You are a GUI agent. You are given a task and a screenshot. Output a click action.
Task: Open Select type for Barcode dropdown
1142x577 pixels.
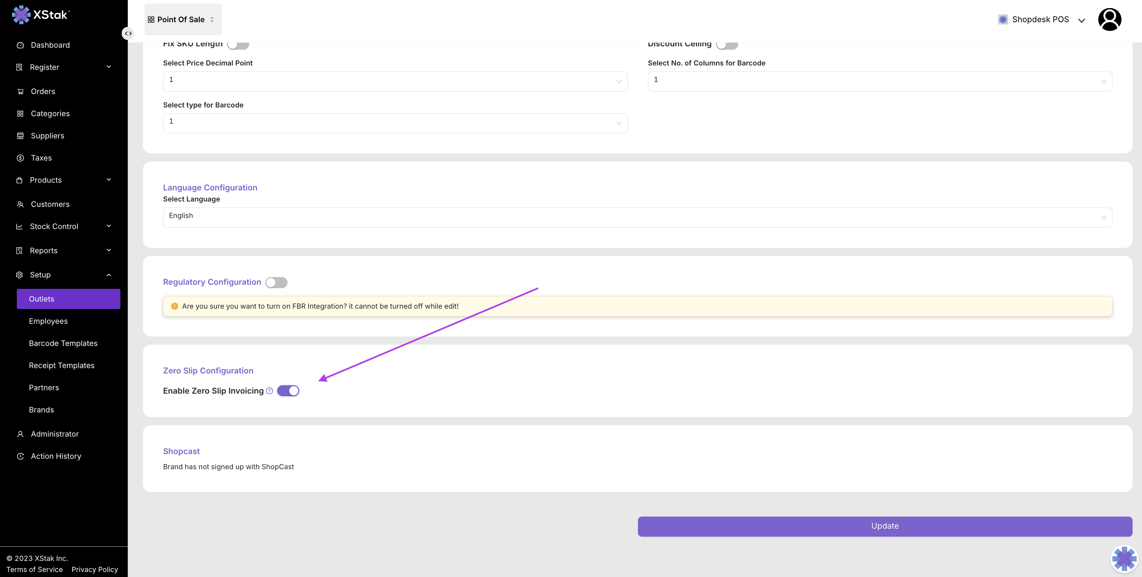point(395,123)
